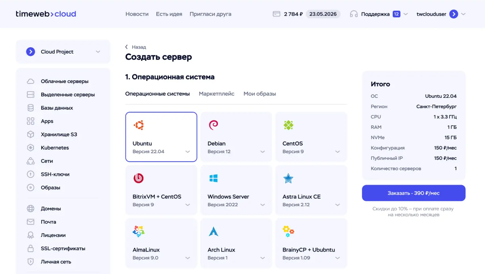Click the Ubuntu 22.04 summary value

(x=441, y=96)
